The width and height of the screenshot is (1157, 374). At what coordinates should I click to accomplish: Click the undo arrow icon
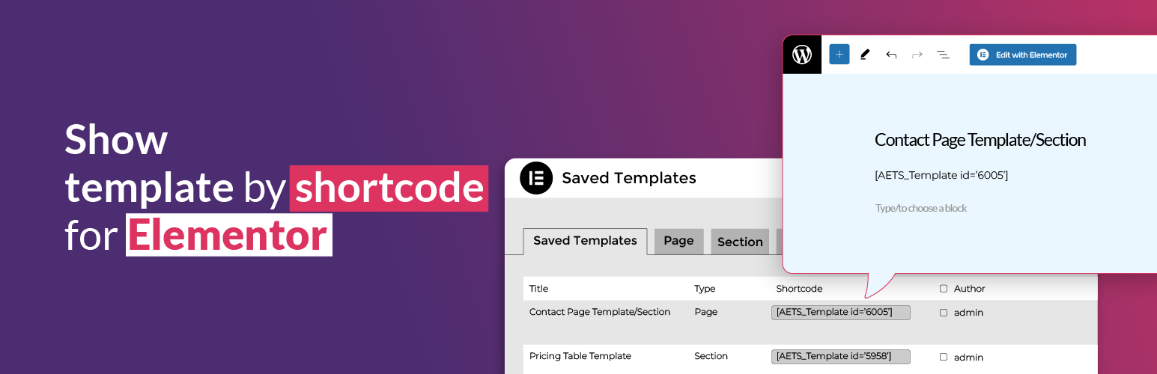(891, 55)
